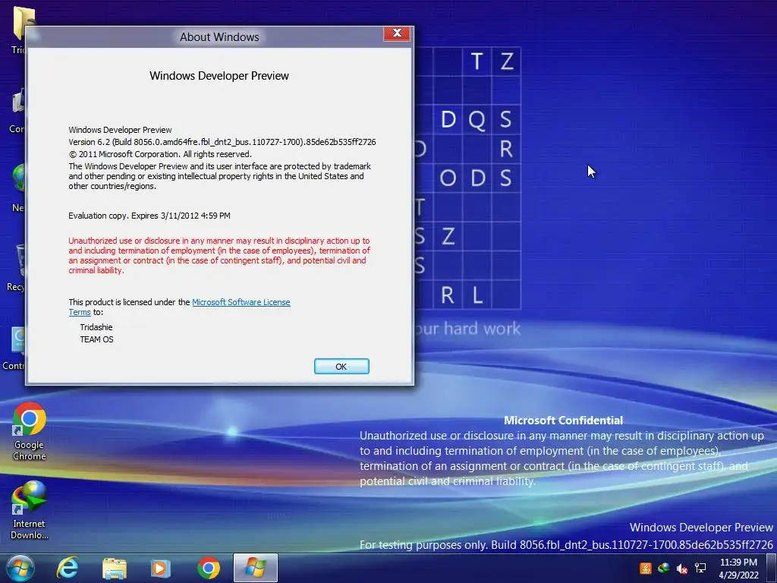This screenshot has height=583, width=777.
Task: Click the Show desktop strip
Action: 772,568
